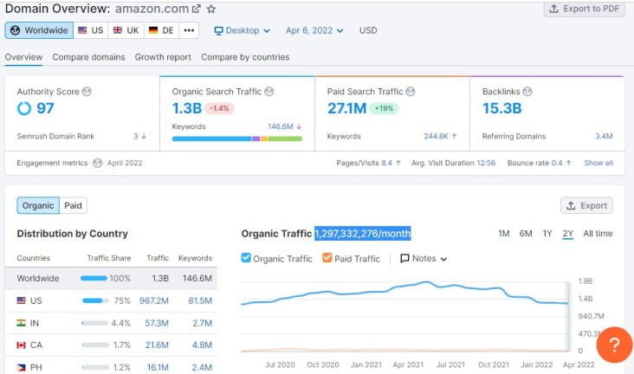Click the Worldwide 100% traffic share bar
The image size is (634, 374).
(94, 278)
